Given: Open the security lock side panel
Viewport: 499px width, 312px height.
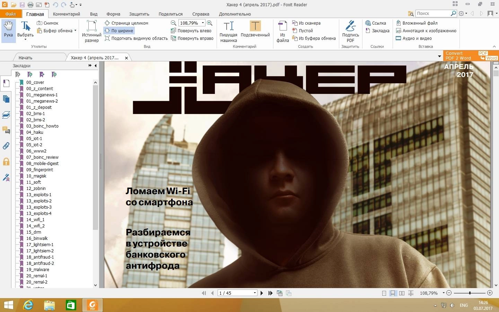Looking at the screenshot, I should coord(6,162).
